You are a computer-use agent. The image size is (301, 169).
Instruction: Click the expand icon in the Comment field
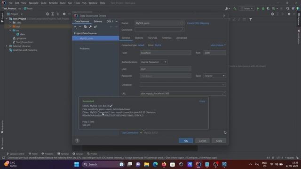tap(182, 30)
